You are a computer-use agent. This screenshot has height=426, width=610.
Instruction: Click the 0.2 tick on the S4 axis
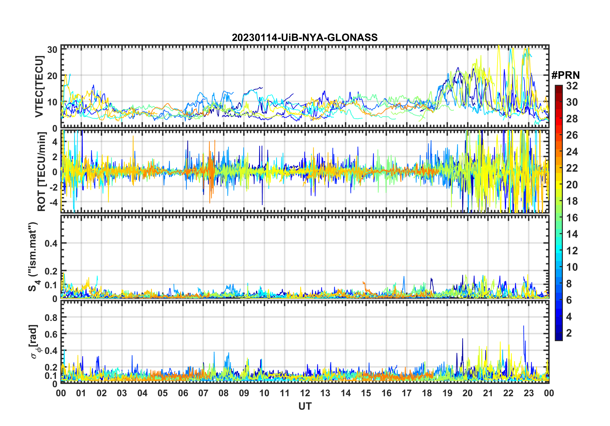(x=51, y=271)
